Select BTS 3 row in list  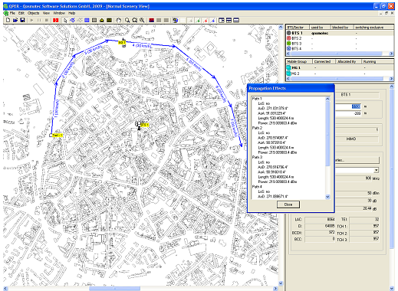pos(339,44)
